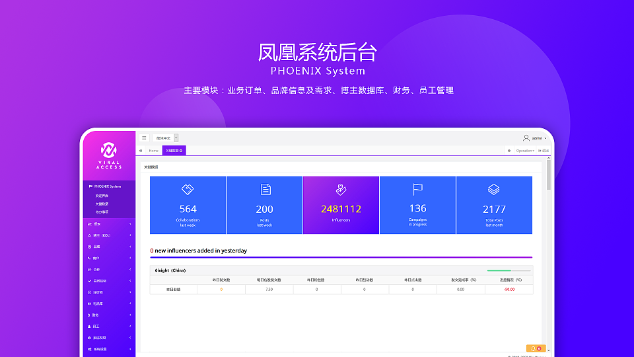The height and width of the screenshot is (357, 634).
Task: Click the chart icon of 报表 menu
Action: (89, 224)
